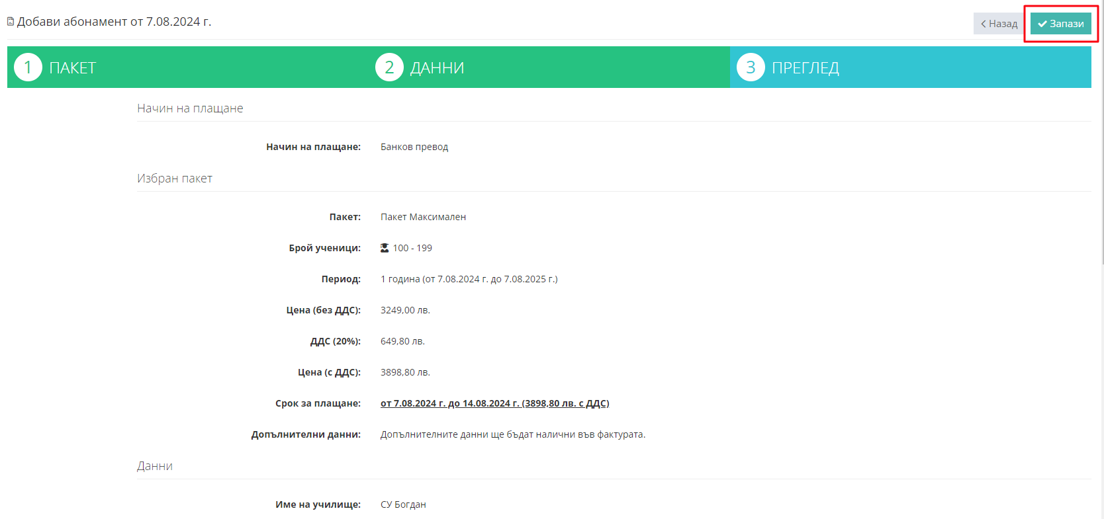Viewport: 1104px width, 519px height.
Task: Click the Период label
Action: [x=341, y=279]
